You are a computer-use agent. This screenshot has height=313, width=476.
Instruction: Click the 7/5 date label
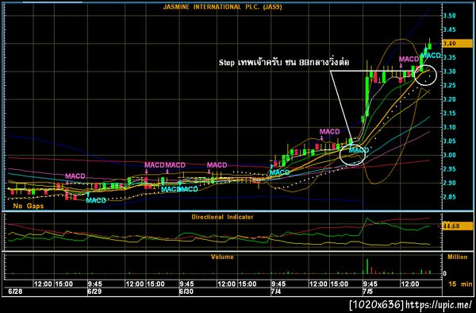point(367,292)
